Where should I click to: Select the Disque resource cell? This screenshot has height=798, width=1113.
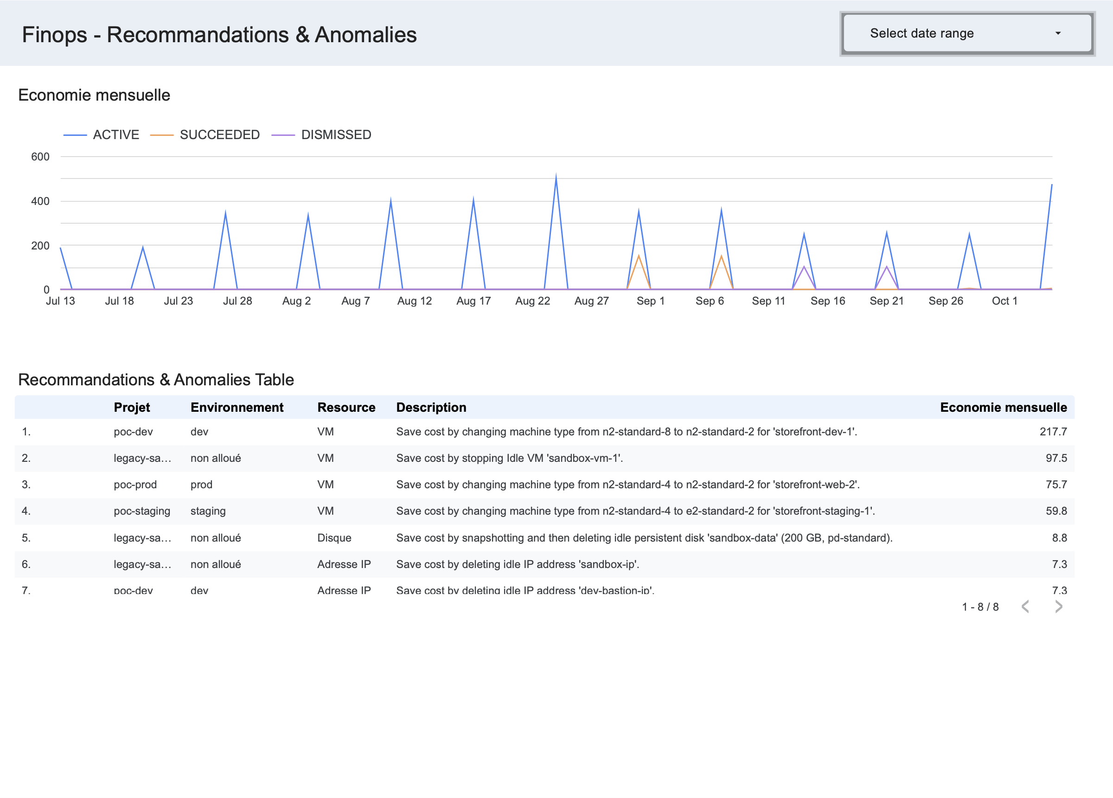[x=334, y=538]
